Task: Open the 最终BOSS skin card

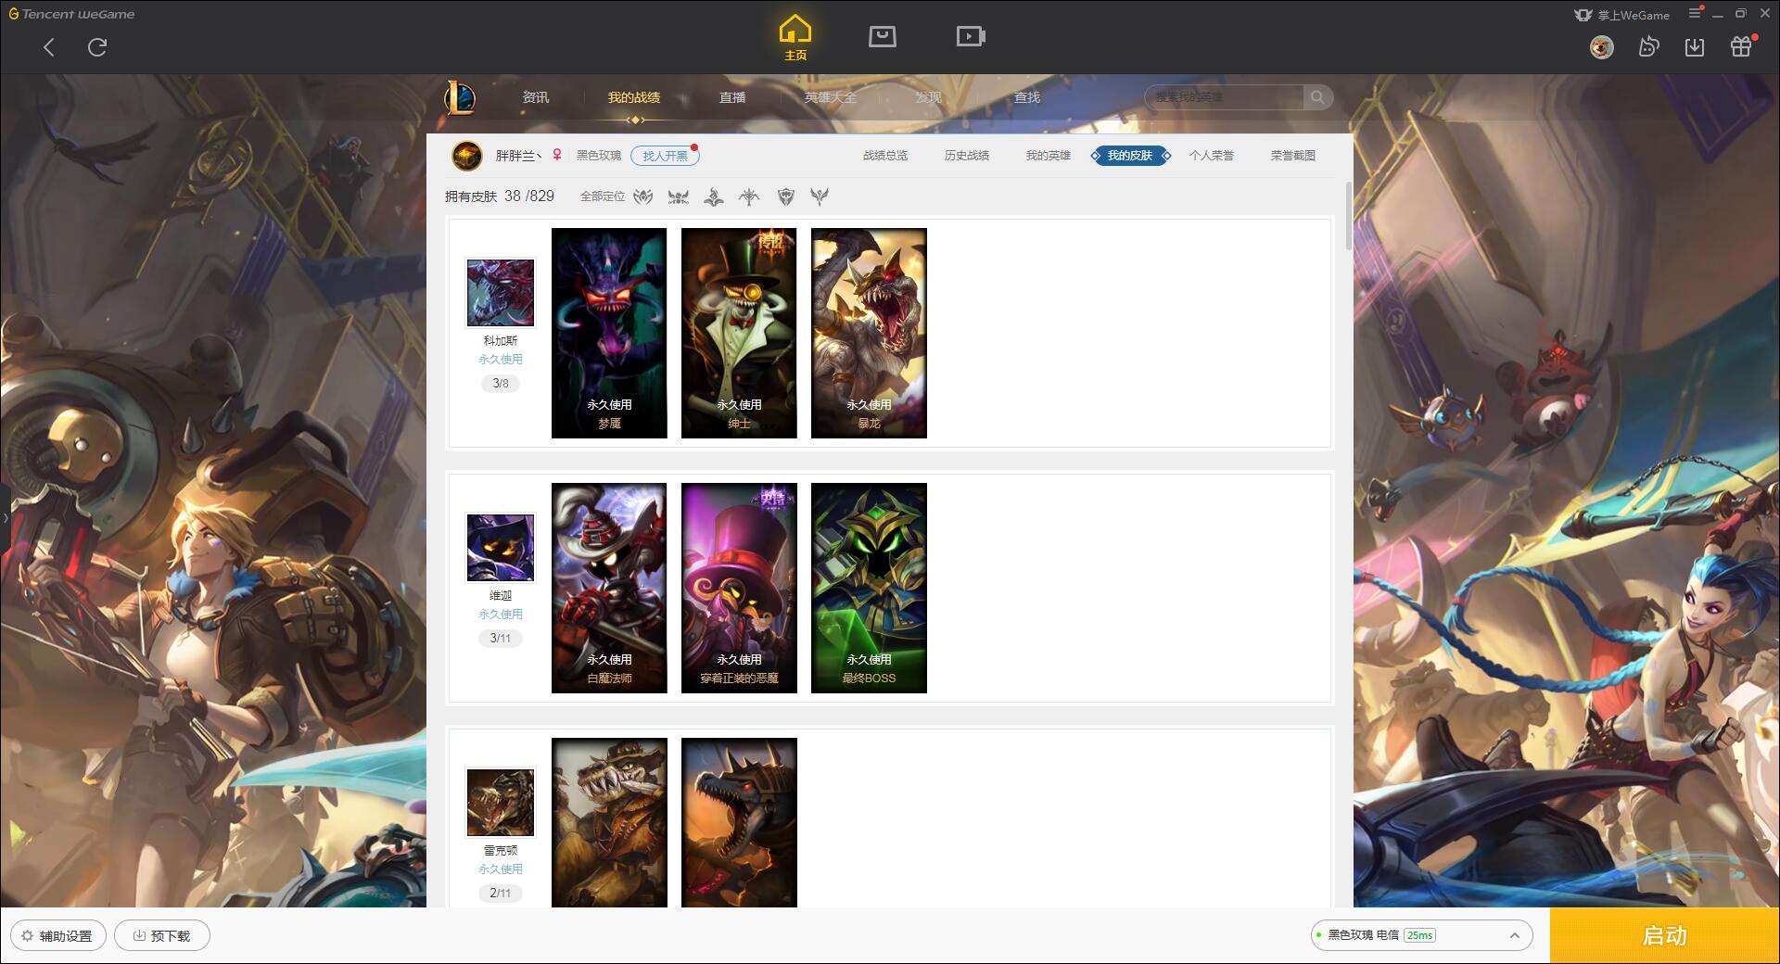Action: [869, 588]
